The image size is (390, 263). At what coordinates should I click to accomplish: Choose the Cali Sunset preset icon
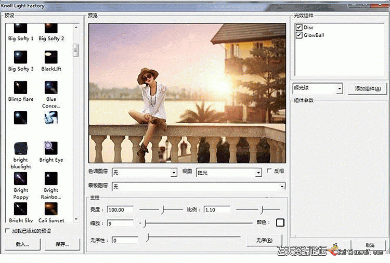(x=51, y=208)
